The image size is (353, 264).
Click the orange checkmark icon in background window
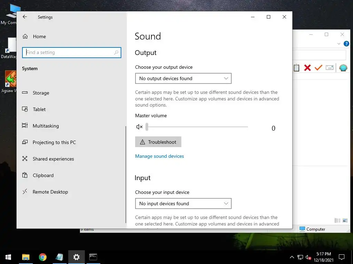[318, 68]
